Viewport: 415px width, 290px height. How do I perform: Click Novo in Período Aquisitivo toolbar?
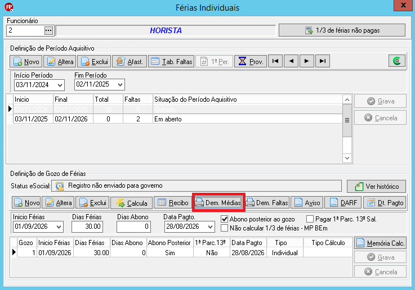pyautogui.click(x=26, y=61)
